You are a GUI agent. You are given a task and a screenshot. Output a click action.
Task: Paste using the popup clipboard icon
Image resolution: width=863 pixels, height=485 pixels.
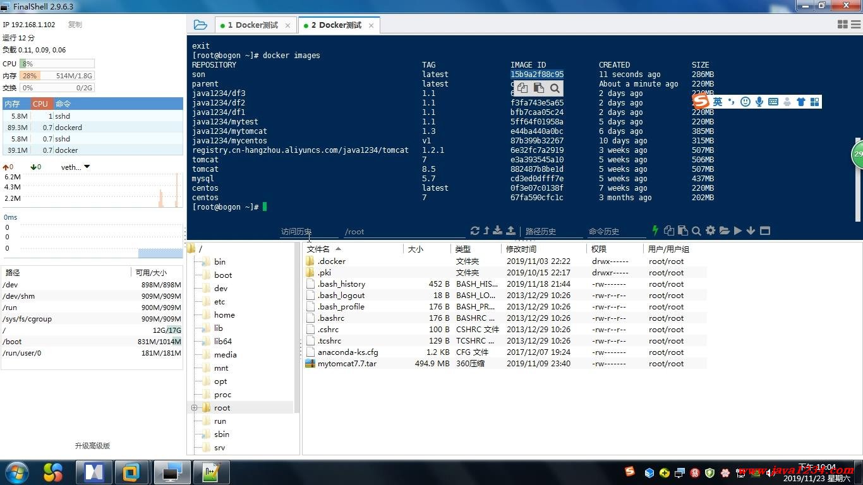tap(538, 88)
